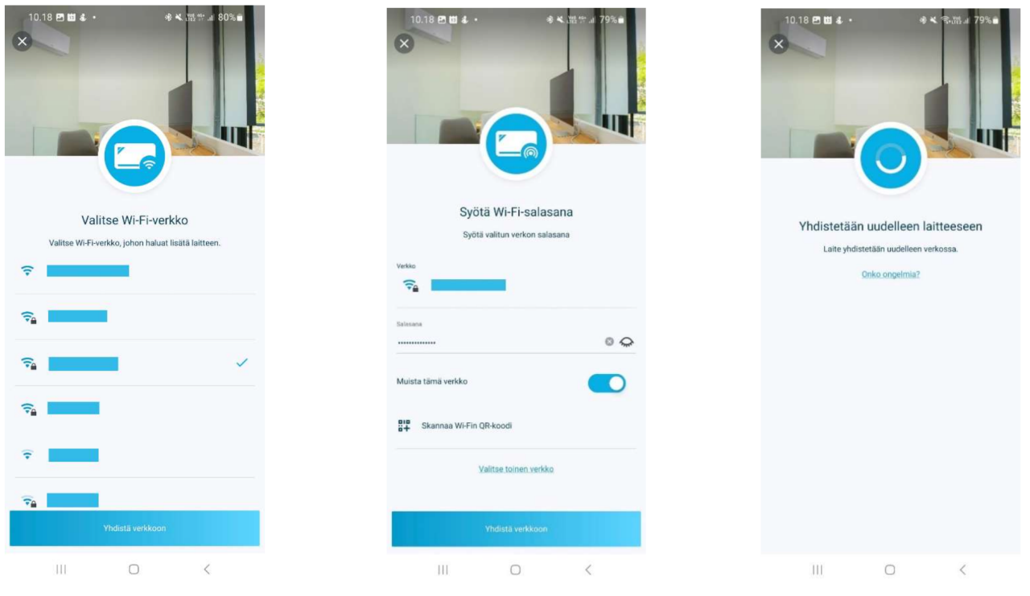Viewport: 1030px width, 596px height.
Task: Close the Syötä Wi-Fi-salasana screen
Action: [405, 43]
